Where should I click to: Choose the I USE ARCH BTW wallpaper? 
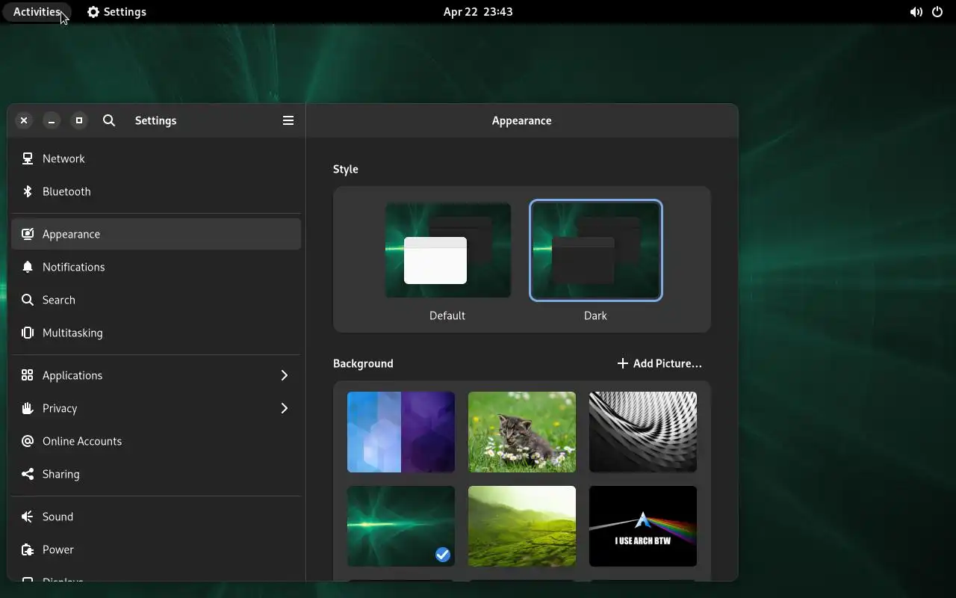[643, 526]
